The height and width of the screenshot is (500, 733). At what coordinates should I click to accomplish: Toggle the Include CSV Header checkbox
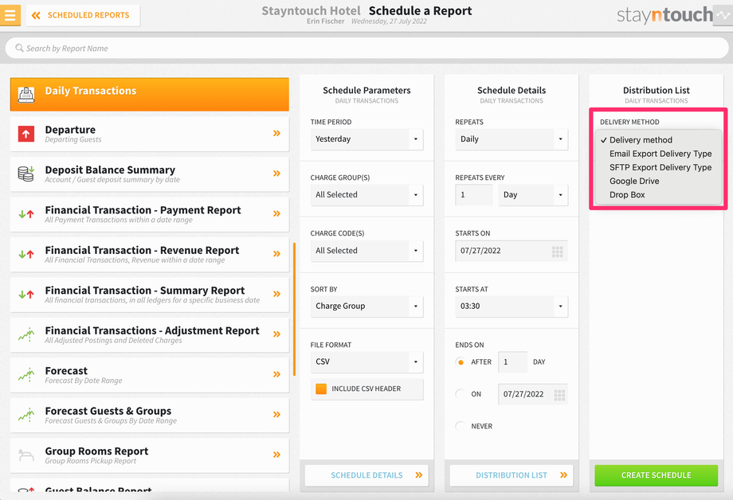pyautogui.click(x=321, y=389)
